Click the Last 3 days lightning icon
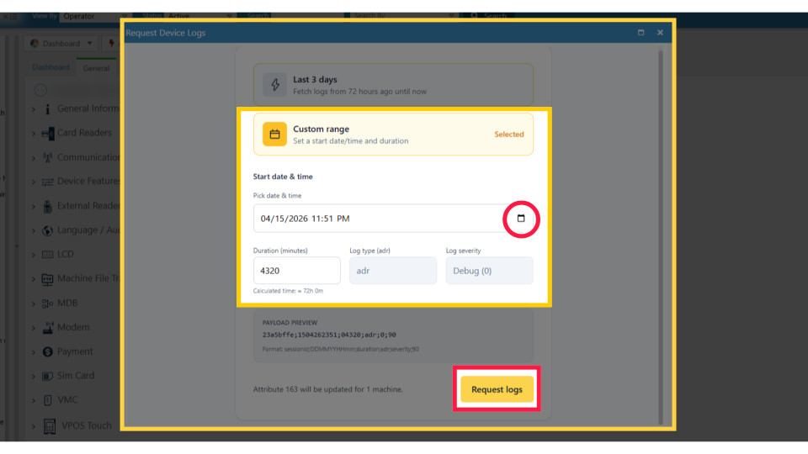The image size is (808, 454). point(274,85)
